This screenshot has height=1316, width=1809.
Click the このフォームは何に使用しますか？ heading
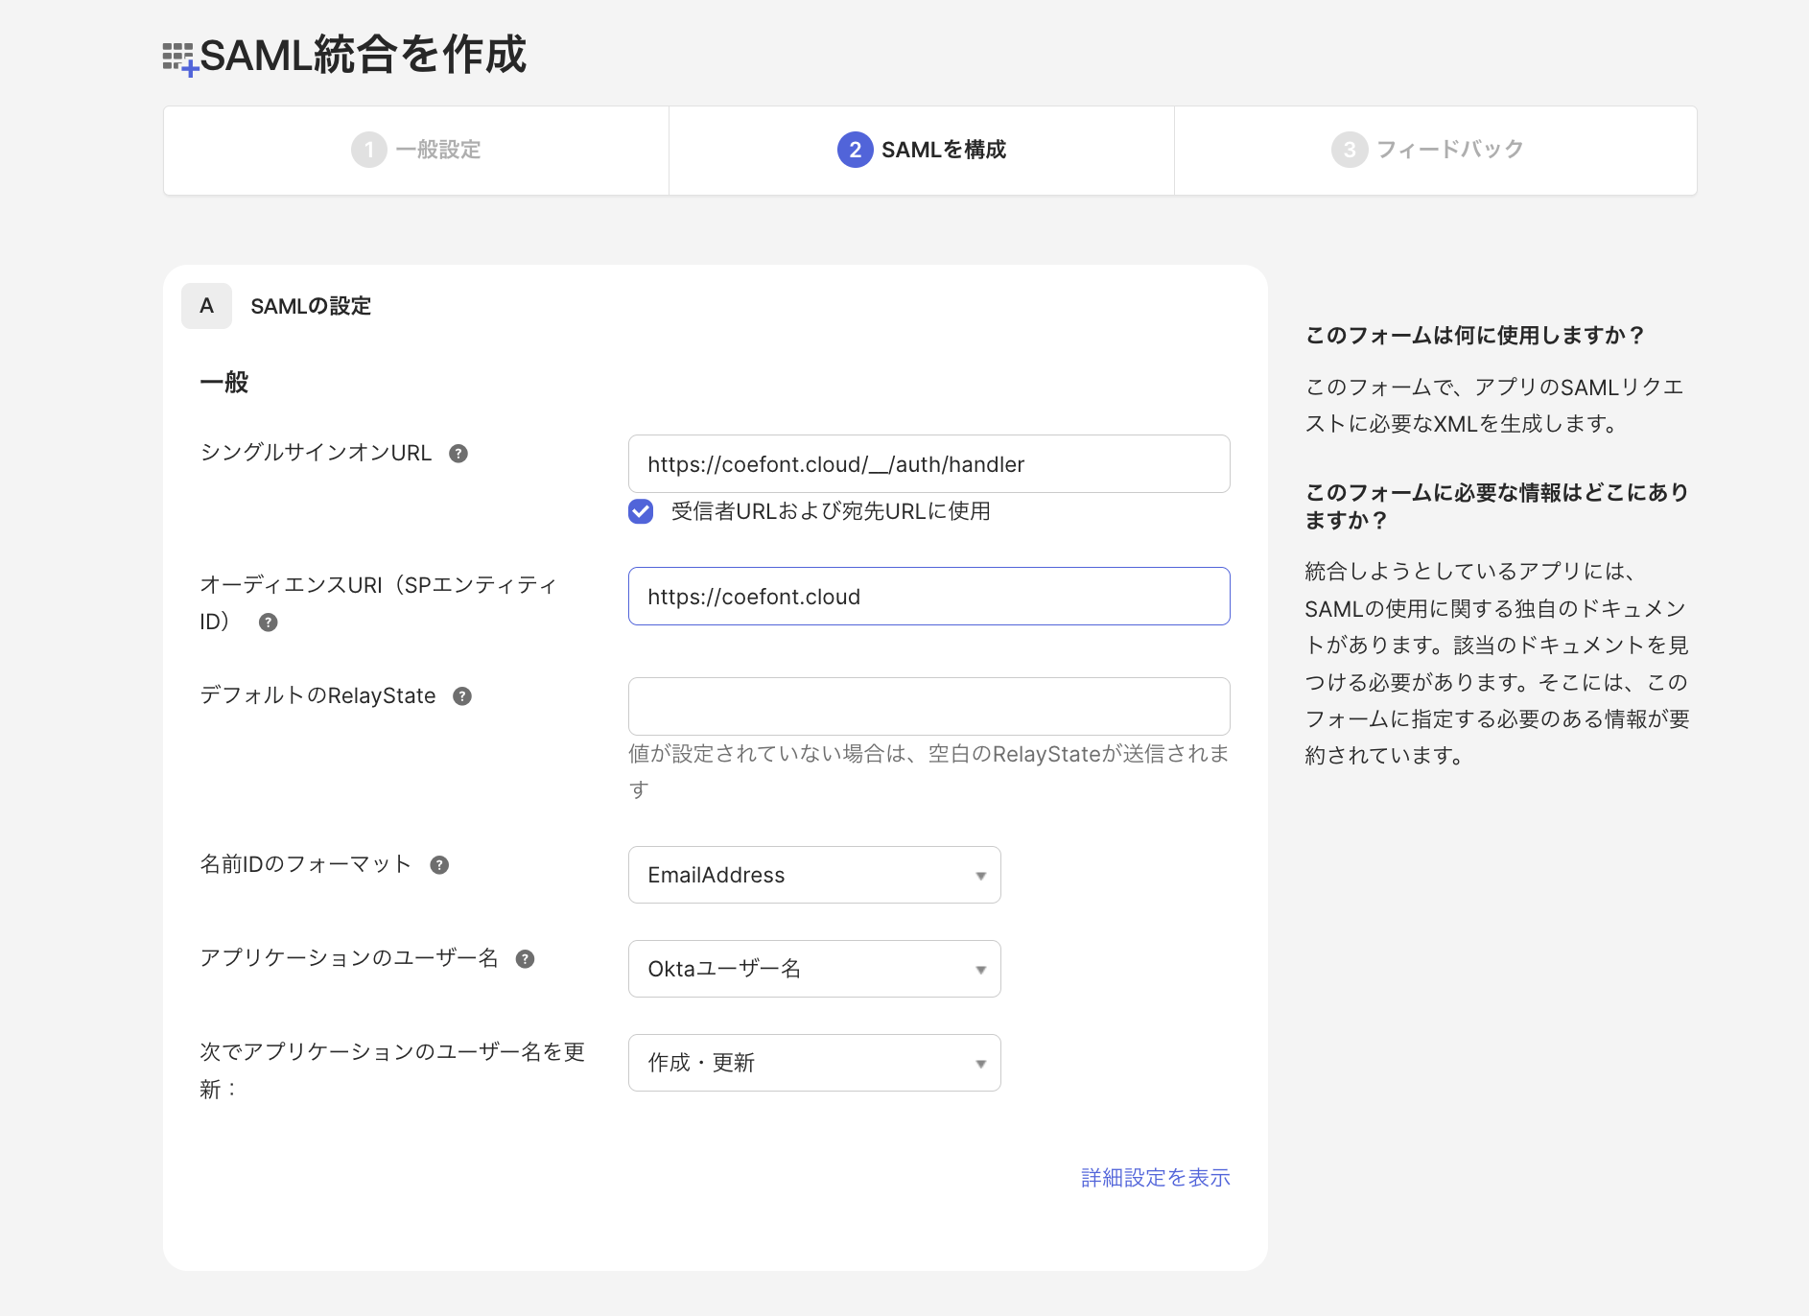pos(1475,336)
